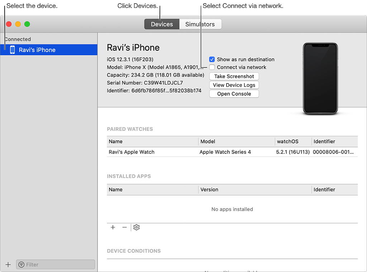Click View Device Logs button
The height and width of the screenshot is (272, 367).
[234, 85]
